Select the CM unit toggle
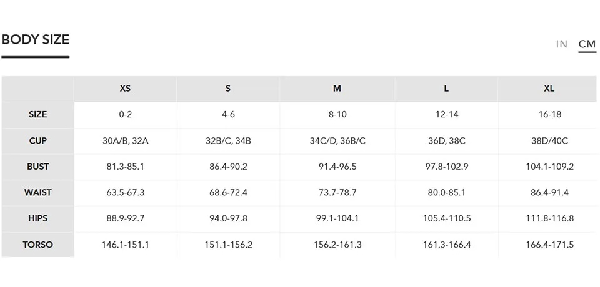Image resolution: width=600 pixels, height=287 pixels. [x=587, y=44]
